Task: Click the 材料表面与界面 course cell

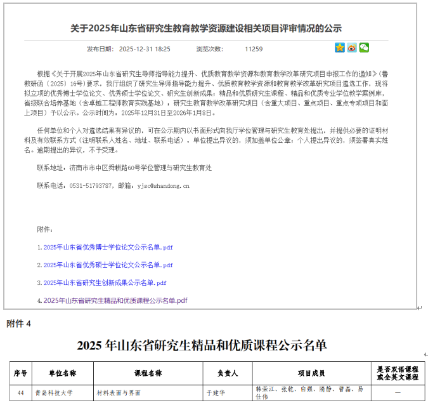Action: [x=119, y=393]
